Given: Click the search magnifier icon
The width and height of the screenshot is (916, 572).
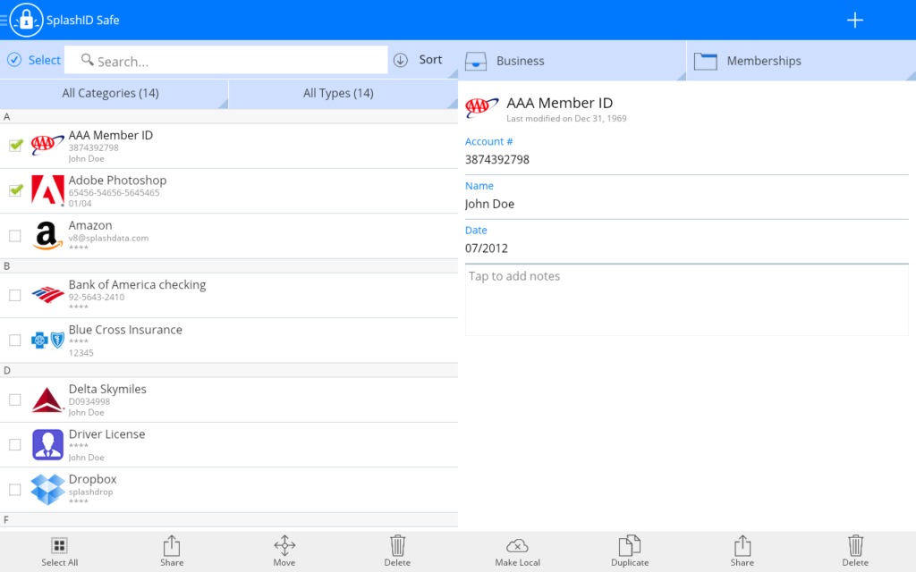Looking at the screenshot, I should click(87, 60).
